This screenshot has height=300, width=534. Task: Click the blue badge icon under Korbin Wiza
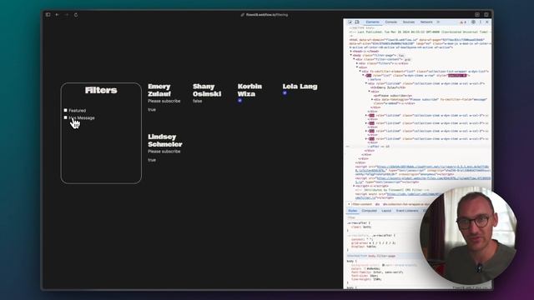point(239,101)
